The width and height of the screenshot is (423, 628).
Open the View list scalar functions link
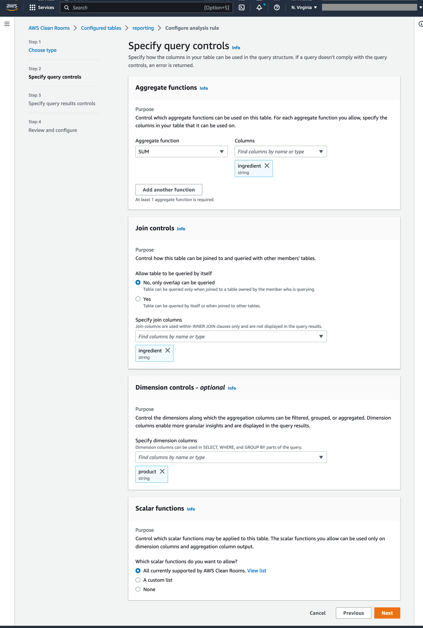pos(257,570)
